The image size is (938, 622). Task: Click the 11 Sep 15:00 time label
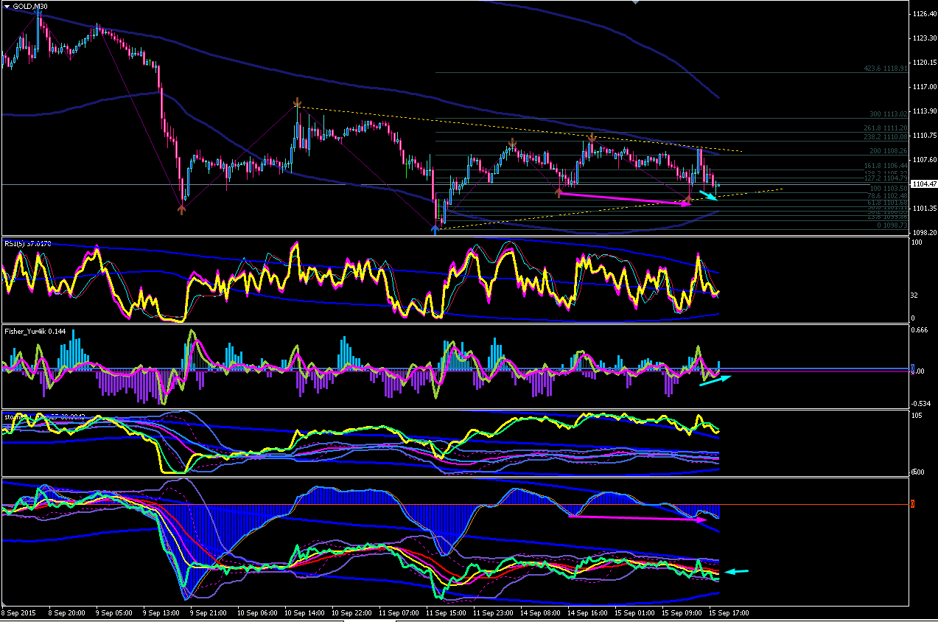coord(447,612)
